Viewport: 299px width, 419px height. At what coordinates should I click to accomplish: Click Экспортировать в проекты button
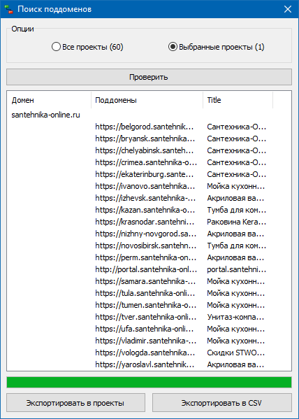[76, 403]
